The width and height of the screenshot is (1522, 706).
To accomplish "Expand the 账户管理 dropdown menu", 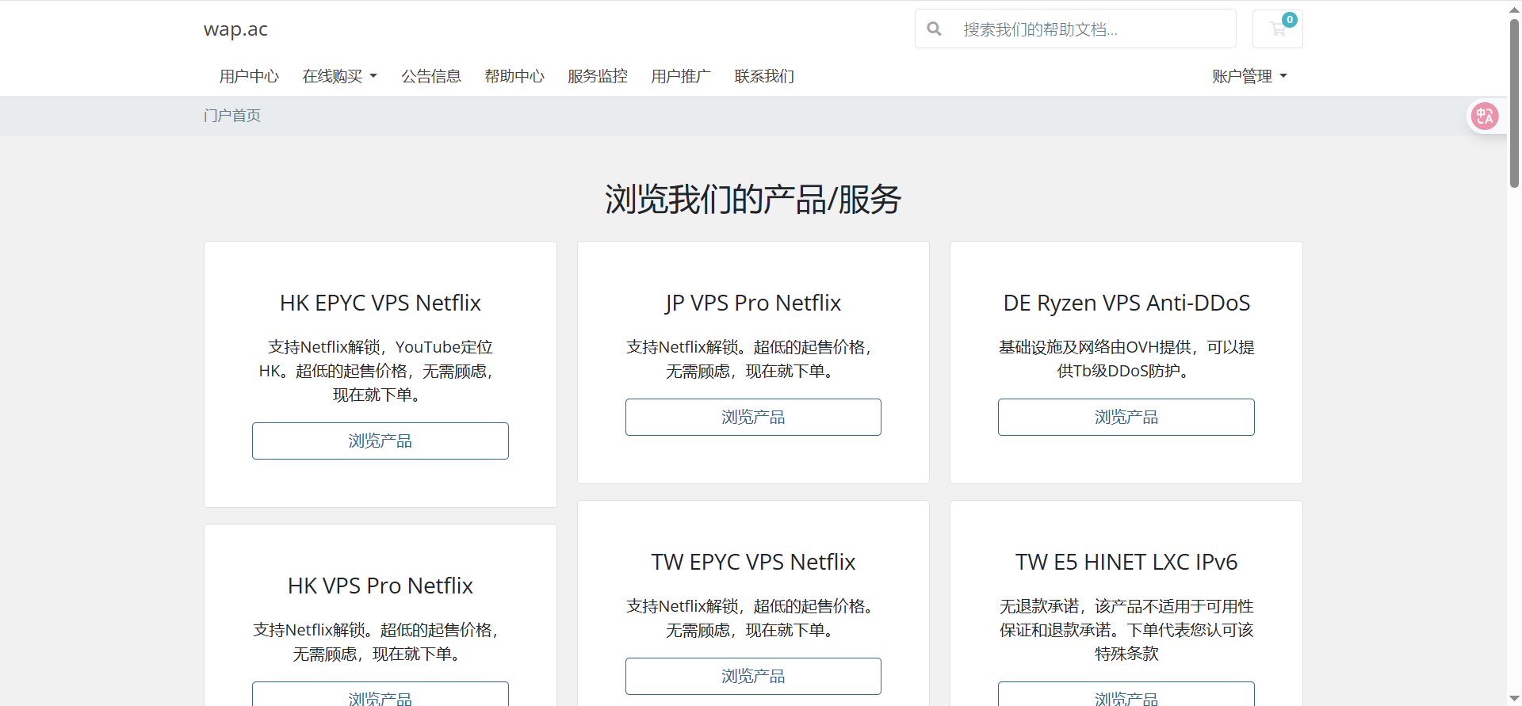I will pos(1249,76).
